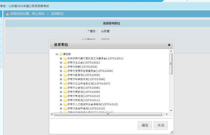Select 济南市总工会(13701002)
The image size is (210, 135).
point(84,63)
